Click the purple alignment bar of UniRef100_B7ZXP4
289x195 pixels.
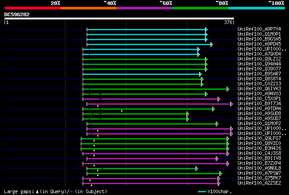[155, 164]
